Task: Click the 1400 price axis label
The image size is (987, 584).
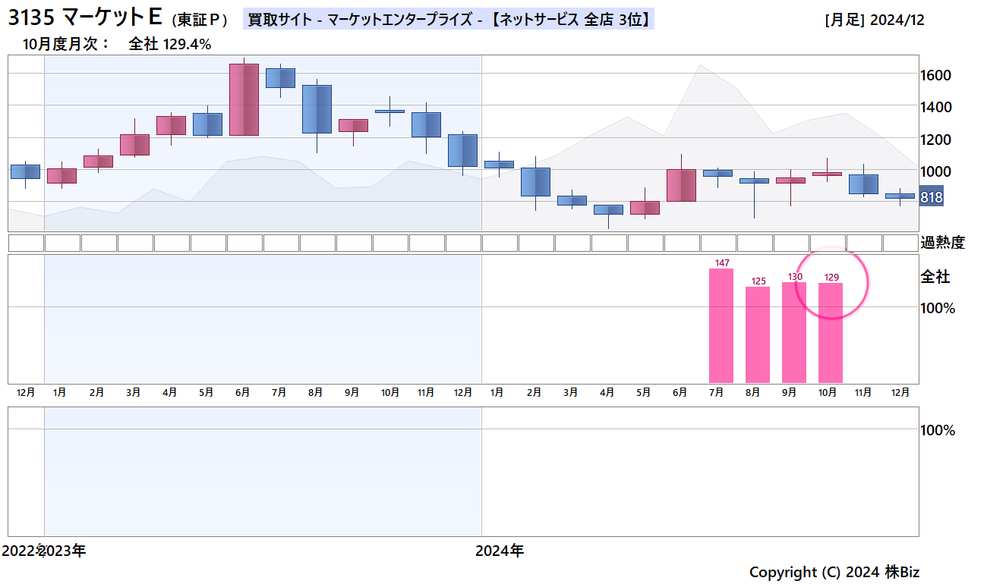Action: tap(936, 107)
